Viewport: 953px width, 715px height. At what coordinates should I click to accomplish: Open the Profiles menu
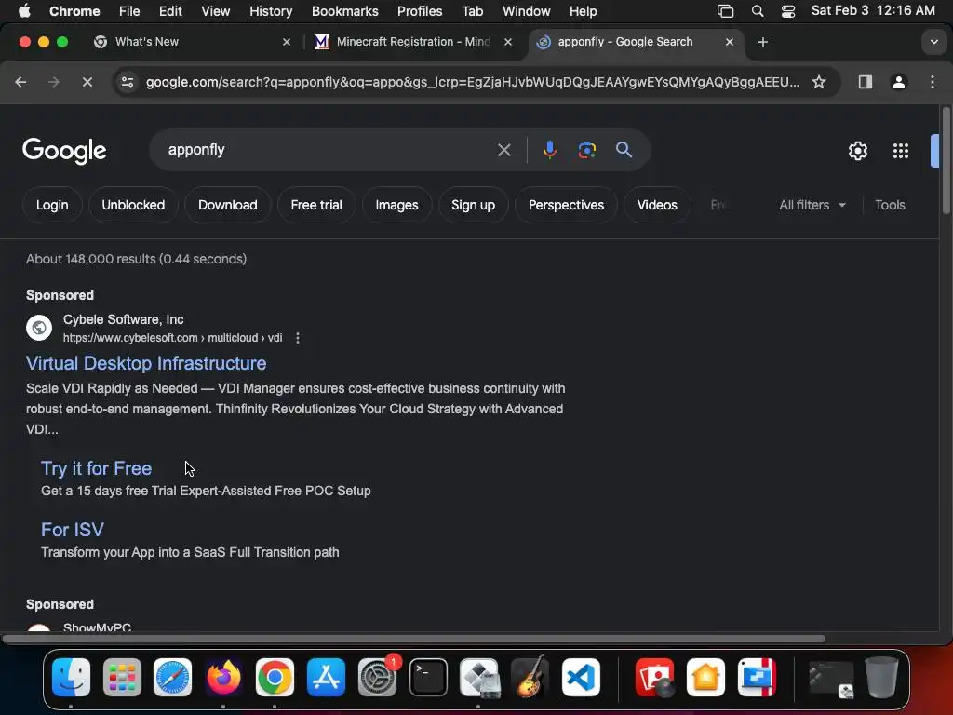tap(420, 11)
